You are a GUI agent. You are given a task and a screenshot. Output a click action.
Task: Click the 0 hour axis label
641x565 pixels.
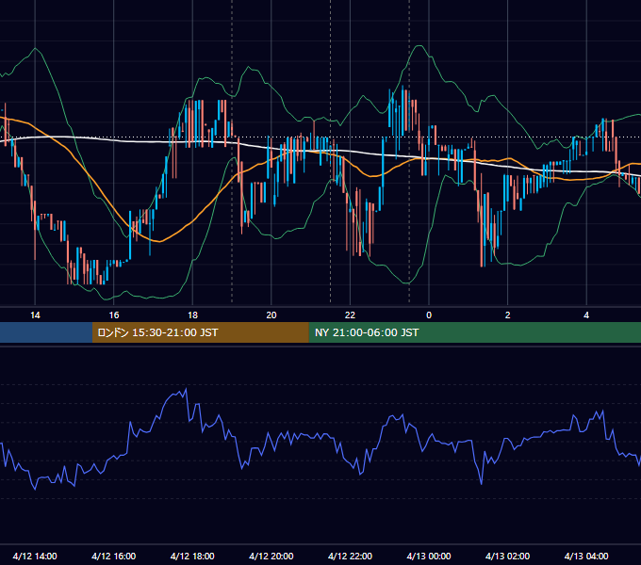(x=429, y=315)
